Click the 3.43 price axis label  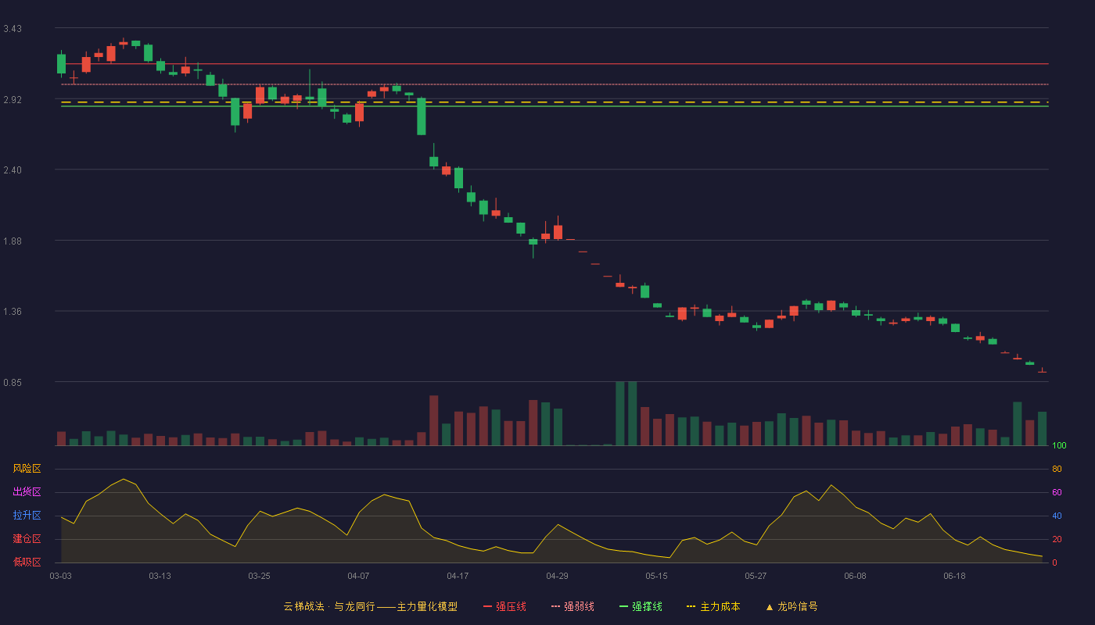click(13, 29)
